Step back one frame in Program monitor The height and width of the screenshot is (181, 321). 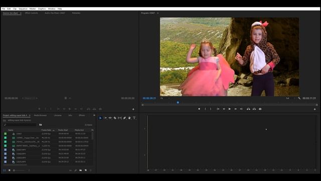point(224,109)
